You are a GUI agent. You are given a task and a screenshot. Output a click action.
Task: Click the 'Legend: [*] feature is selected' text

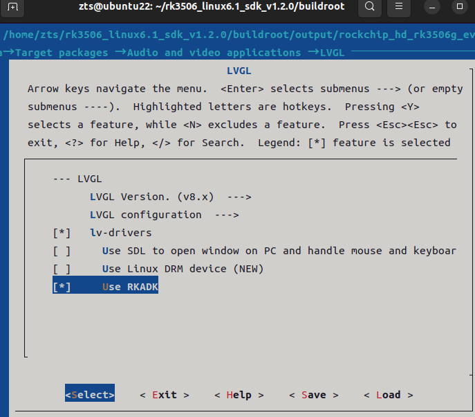click(x=354, y=143)
